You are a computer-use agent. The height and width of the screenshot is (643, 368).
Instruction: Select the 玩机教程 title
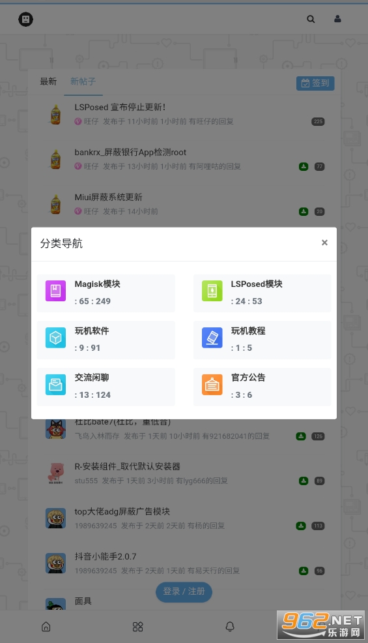(248, 331)
